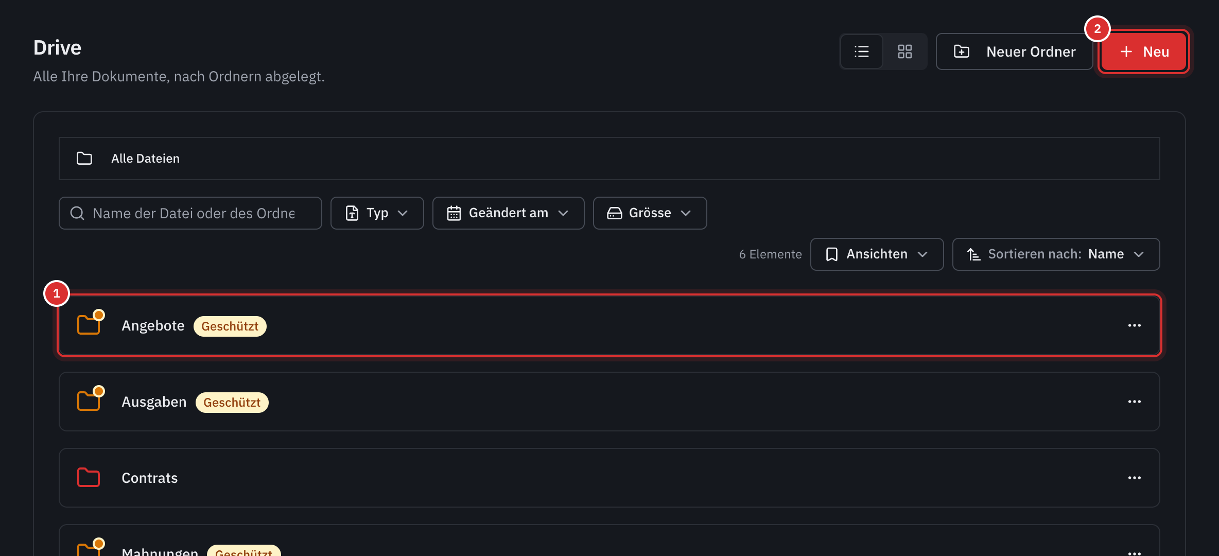Switch to grid view layout
Screen dimensions: 1219x556
click(x=904, y=51)
